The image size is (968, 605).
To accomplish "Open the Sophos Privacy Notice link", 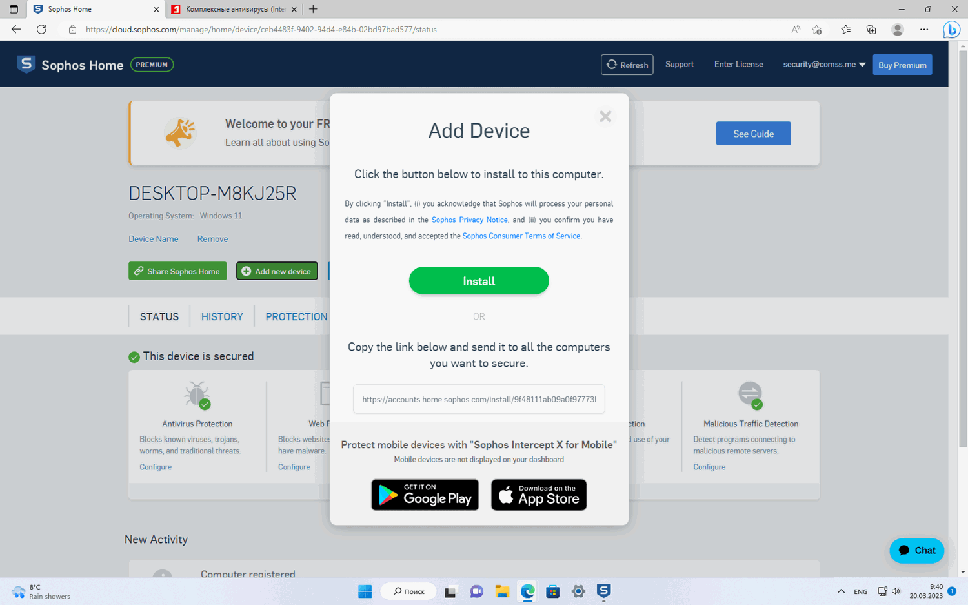I will point(470,220).
